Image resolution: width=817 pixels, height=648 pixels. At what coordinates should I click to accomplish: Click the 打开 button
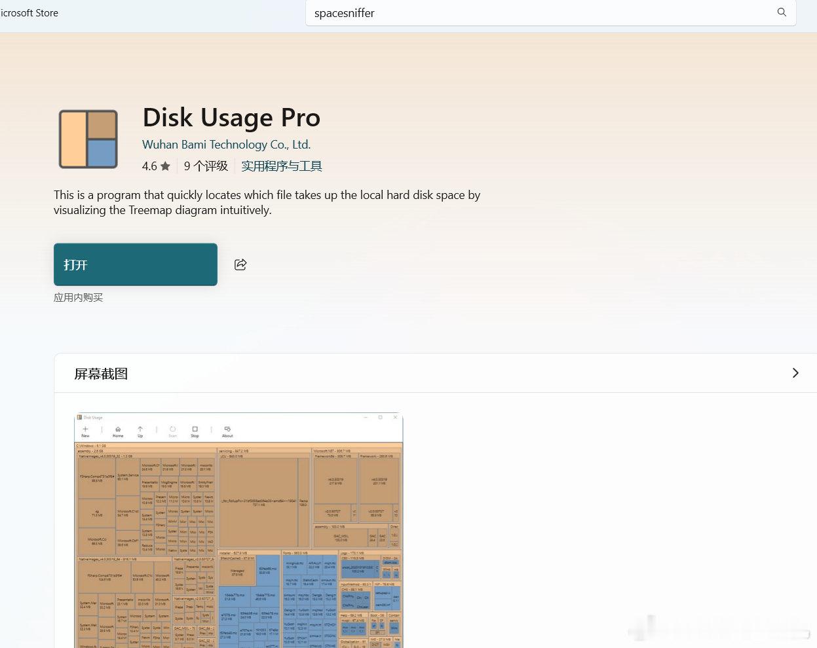click(136, 264)
